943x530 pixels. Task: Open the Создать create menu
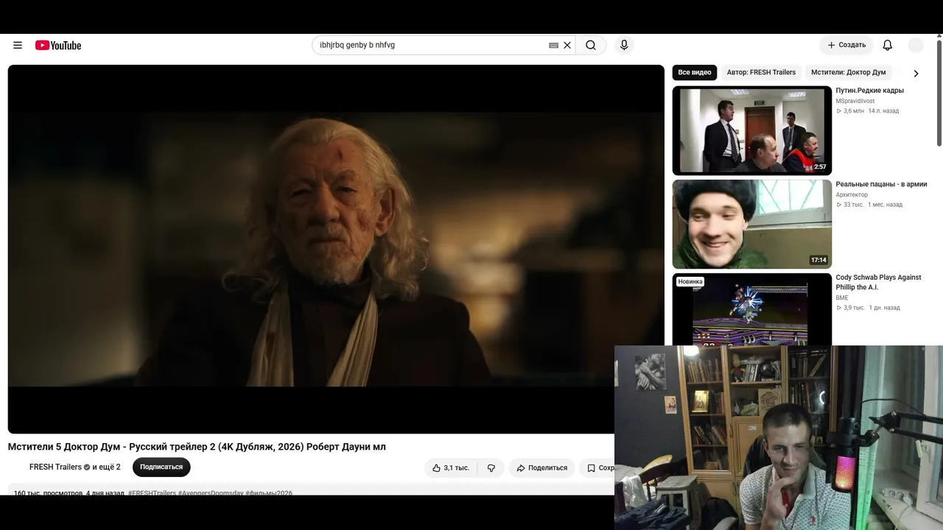[846, 45]
